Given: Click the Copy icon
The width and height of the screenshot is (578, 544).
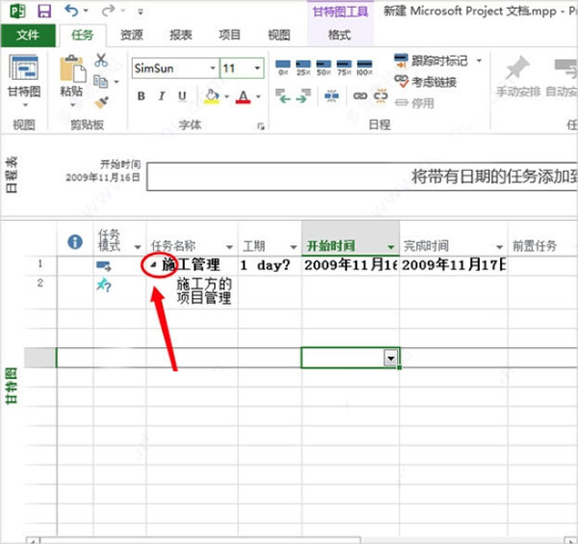Looking at the screenshot, I should pos(100,81).
